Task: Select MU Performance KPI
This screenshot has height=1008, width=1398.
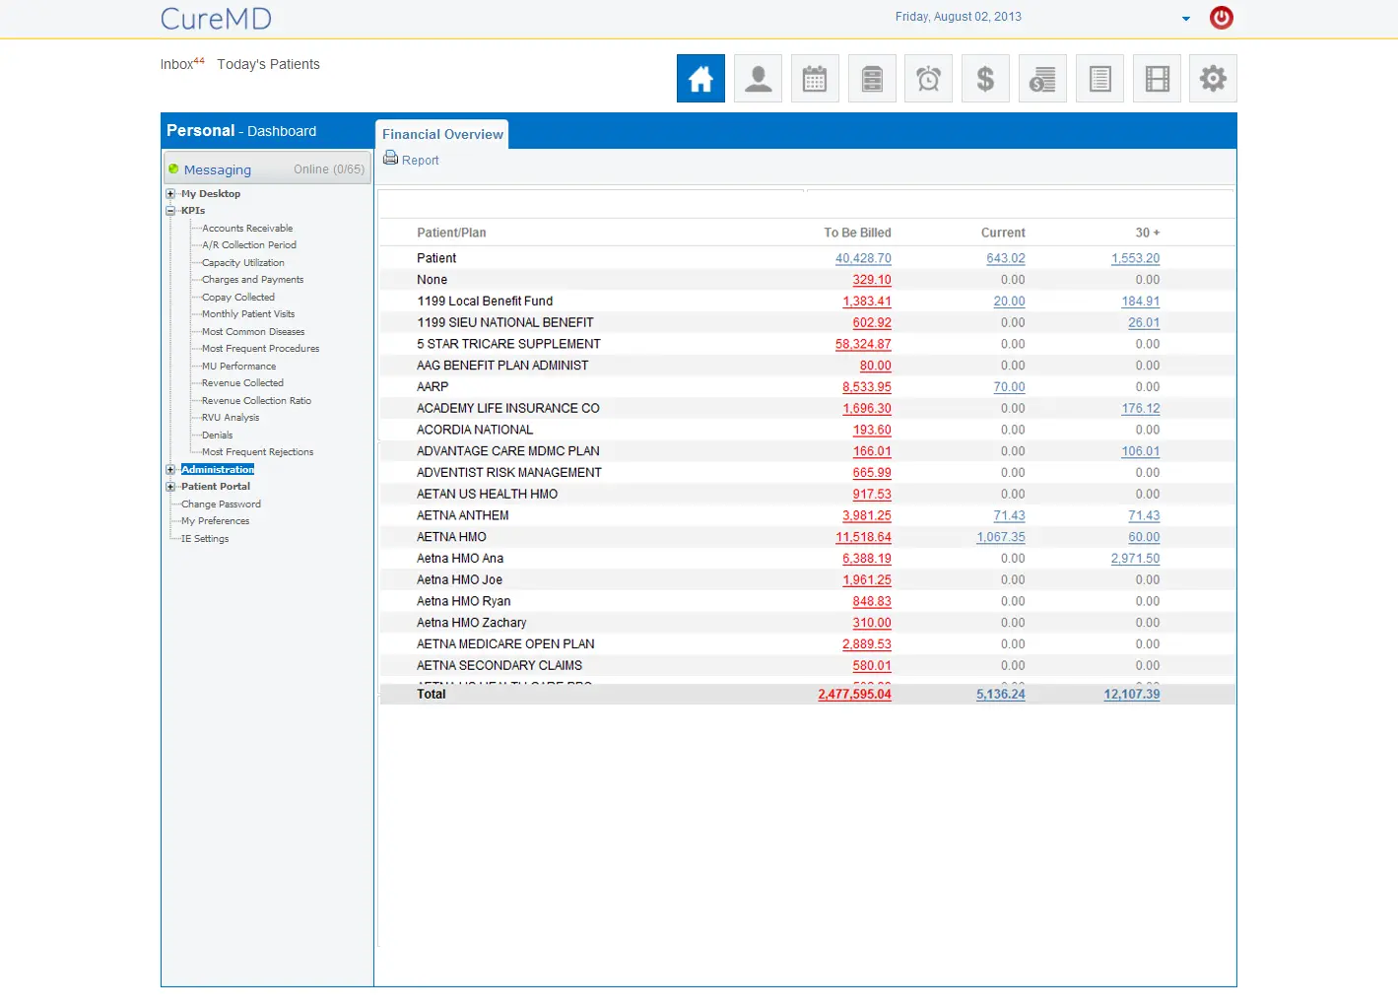Action: click(x=239, y=367)
